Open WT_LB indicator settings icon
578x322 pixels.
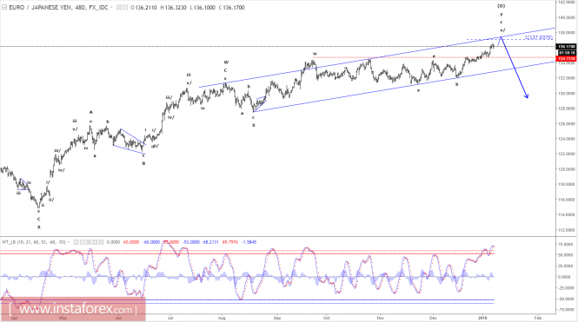[83, 242]
